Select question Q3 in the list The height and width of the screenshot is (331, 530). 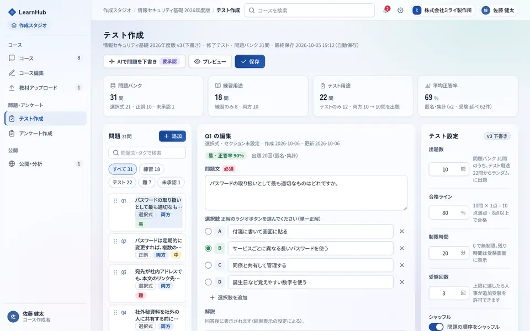(x=147, y=284)
